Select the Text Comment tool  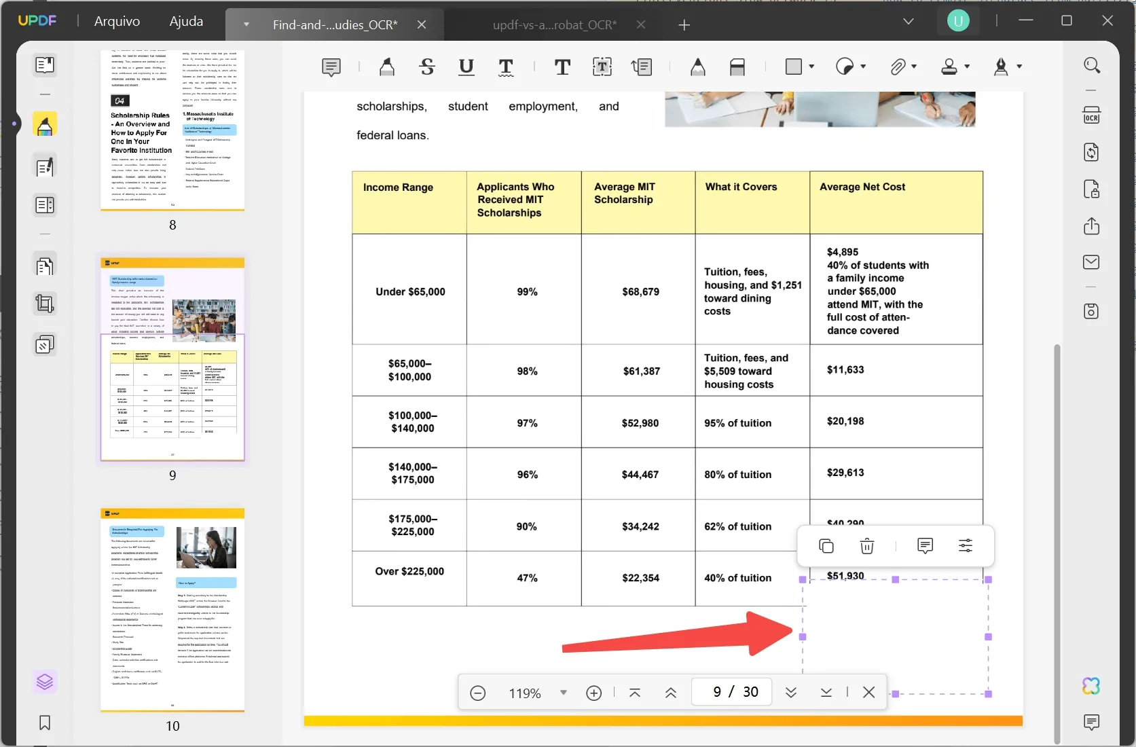pyautogui.click(x=562, y=67)
